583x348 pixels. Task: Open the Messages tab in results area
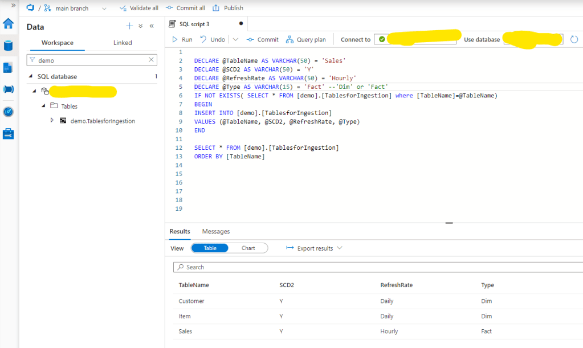(x=215, y=231)
